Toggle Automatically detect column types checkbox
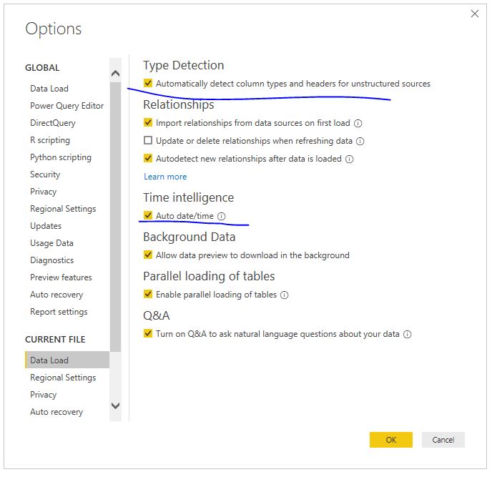 [148, 83]
